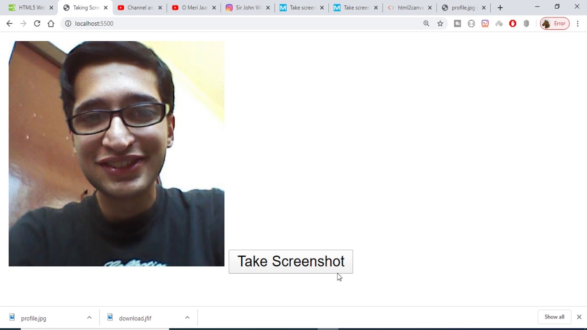
Task: Click the profile Error button
Action: [554, 23]
